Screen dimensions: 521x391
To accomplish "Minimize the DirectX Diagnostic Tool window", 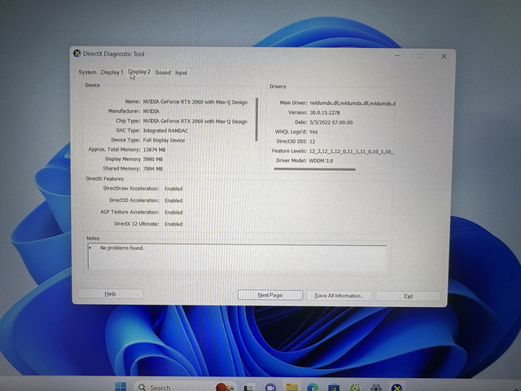I will point(397,55).
